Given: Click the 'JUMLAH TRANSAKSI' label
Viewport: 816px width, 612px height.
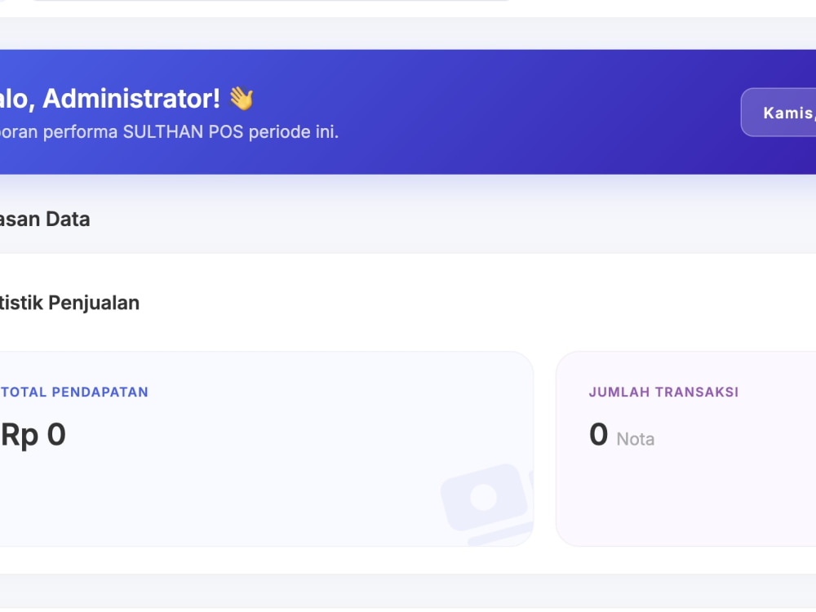Looking at the screenshot, I should tap(663, 392).
